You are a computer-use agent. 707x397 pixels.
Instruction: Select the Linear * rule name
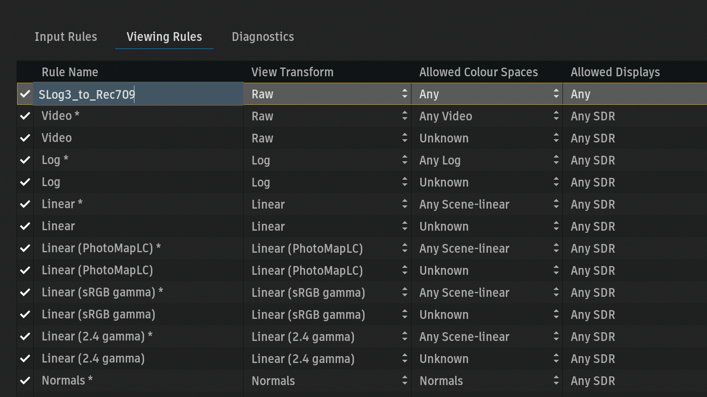tap(62, 204)
